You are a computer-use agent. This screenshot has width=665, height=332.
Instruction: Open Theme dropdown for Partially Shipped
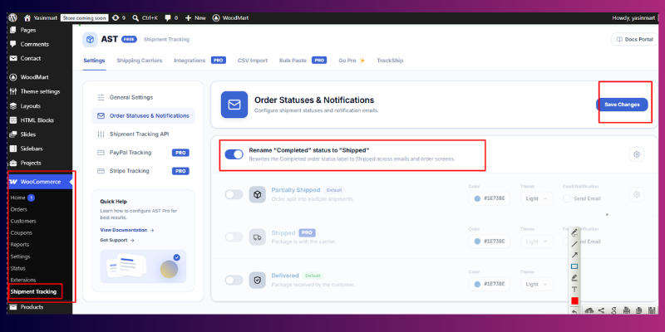(536, 198)
